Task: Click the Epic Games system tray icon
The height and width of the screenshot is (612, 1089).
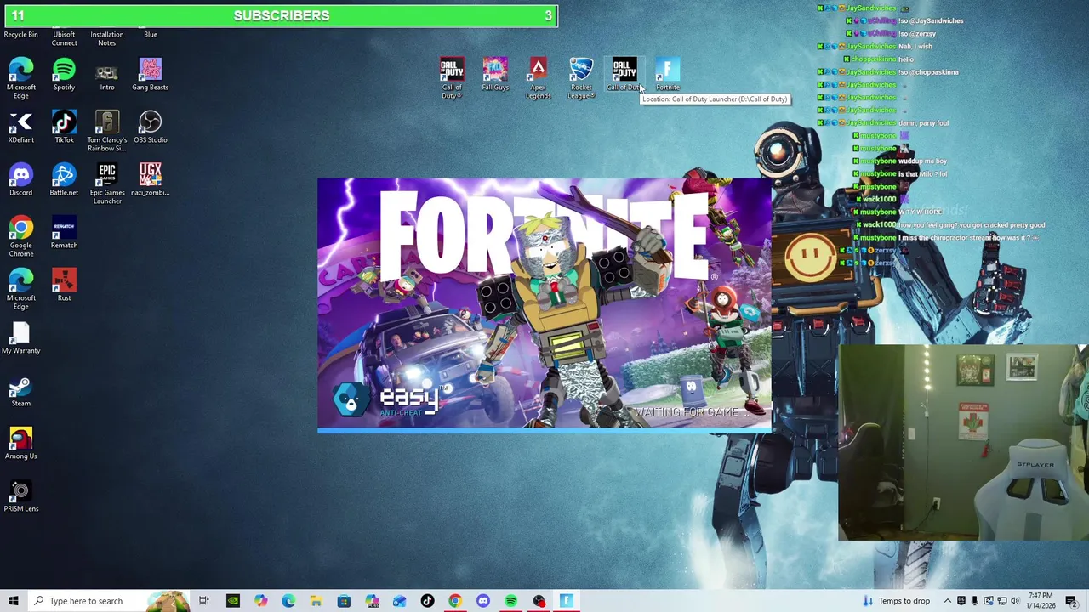Action: pos(961,601)
